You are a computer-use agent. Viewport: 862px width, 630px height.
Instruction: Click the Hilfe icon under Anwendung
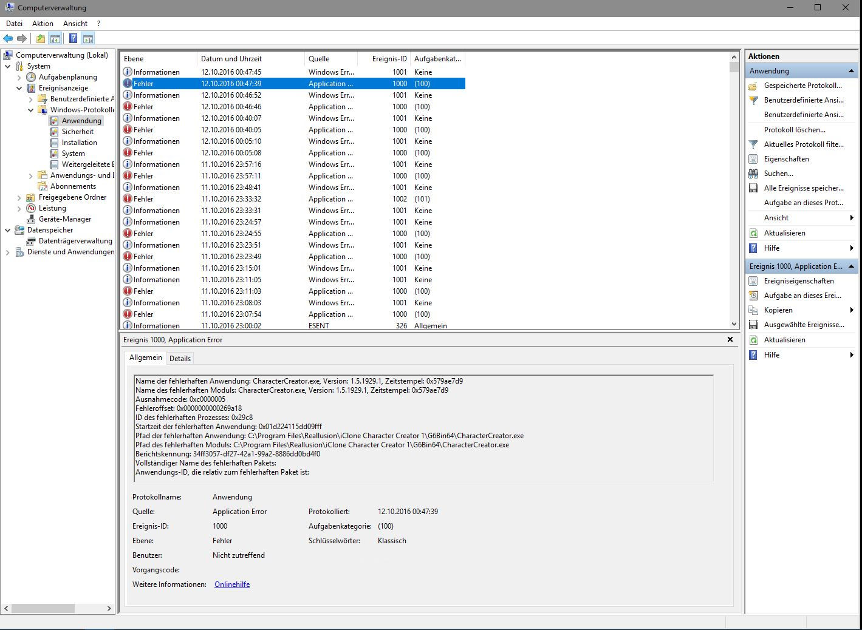click(753, 248)
